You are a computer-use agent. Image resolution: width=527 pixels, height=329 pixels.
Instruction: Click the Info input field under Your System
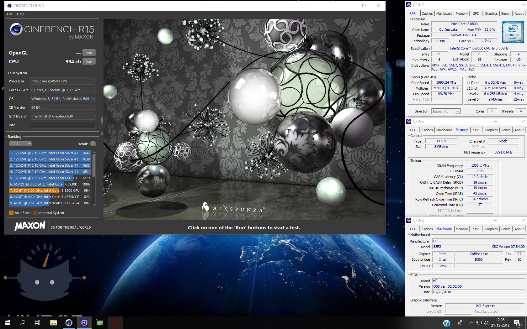coord(63,125)
